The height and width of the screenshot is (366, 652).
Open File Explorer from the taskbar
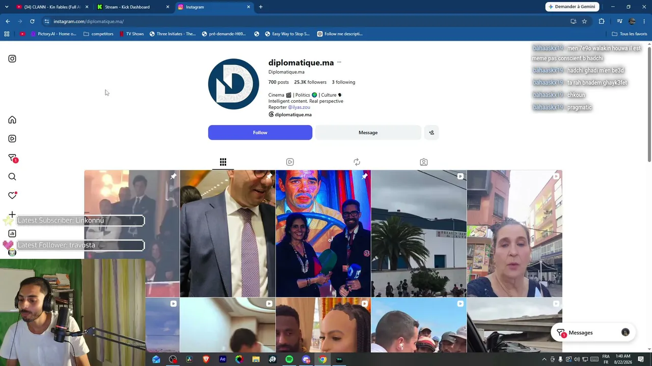[256, 359]
